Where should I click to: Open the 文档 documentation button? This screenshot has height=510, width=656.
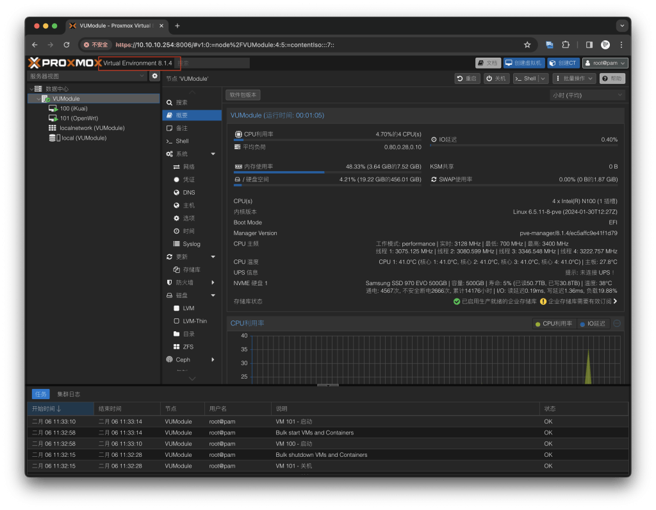click(488, 63)
